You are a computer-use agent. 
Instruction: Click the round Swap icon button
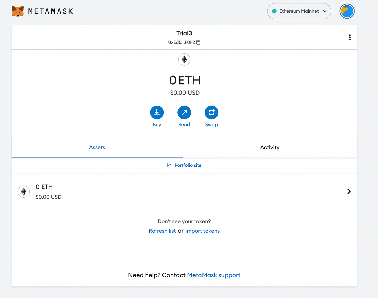pos(211,112)
